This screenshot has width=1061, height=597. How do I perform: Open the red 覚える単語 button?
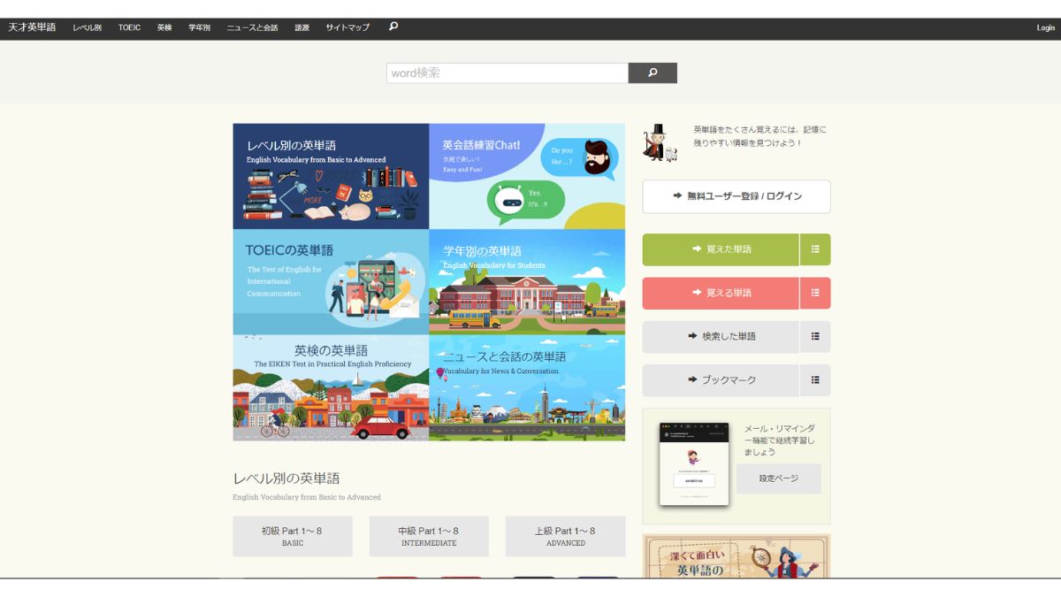point(721,293)
